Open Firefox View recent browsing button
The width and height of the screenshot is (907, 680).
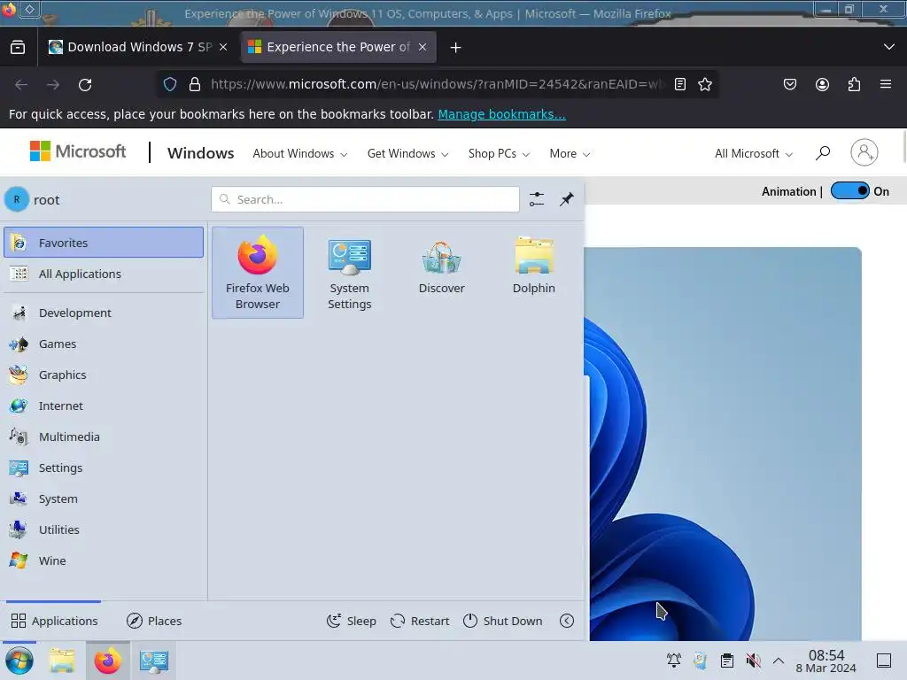pos(18,47)
